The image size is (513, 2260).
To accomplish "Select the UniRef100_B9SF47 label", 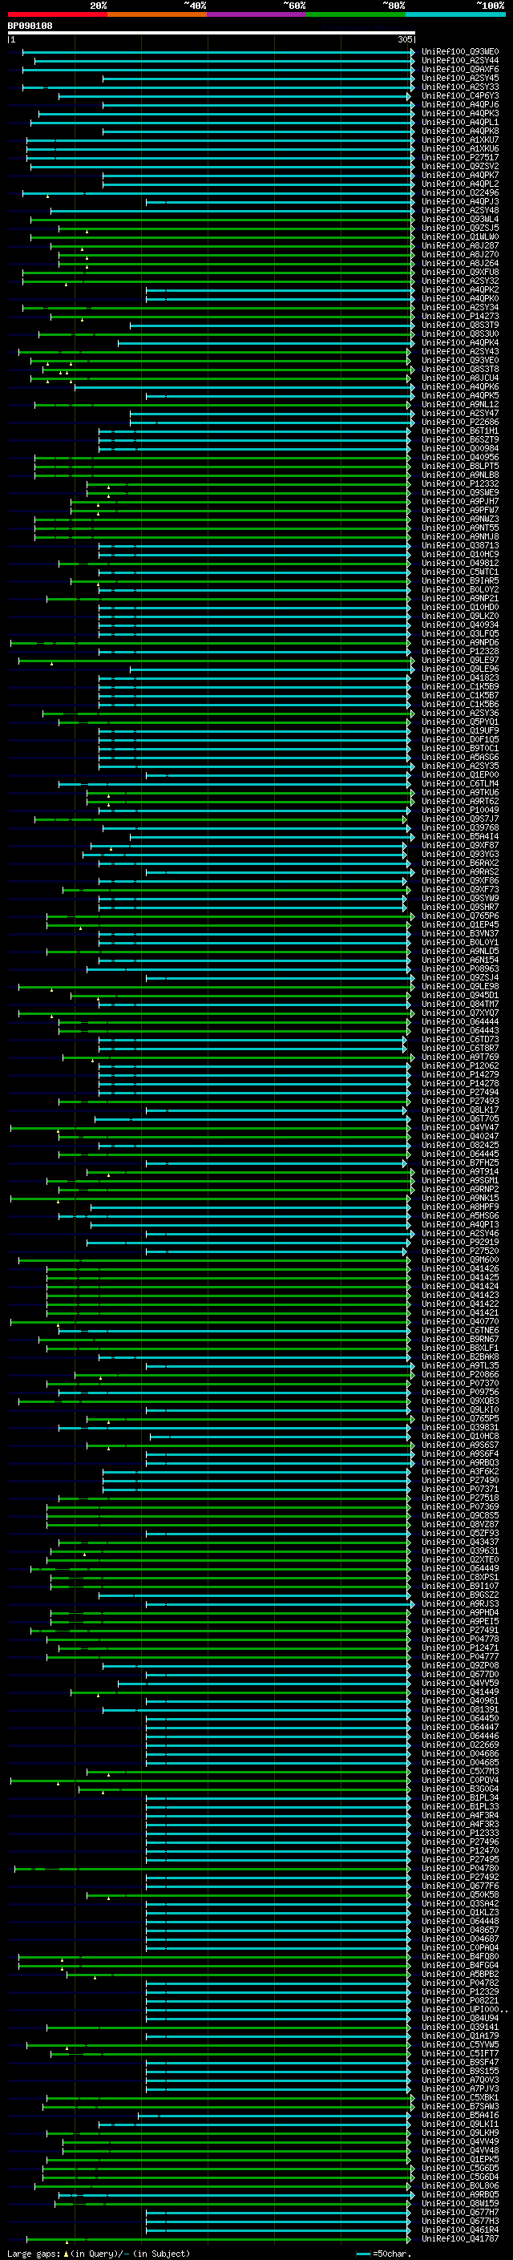I will [460, 2062].
